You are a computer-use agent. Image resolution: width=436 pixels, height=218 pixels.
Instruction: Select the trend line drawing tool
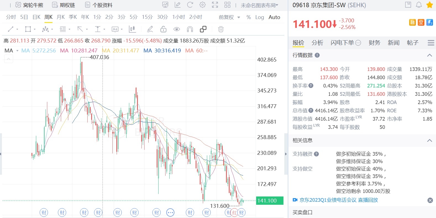pyautogui.click(x=11, y=29)
